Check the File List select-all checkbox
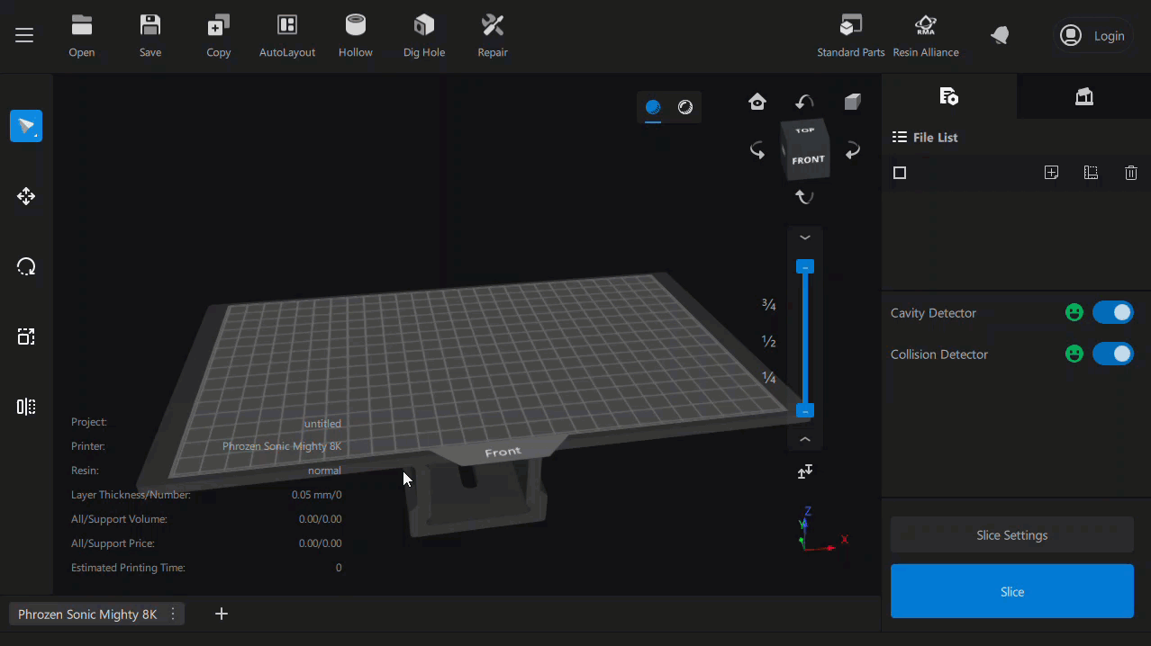This screenshot has width=1151, height=646. tap(900, 173)
